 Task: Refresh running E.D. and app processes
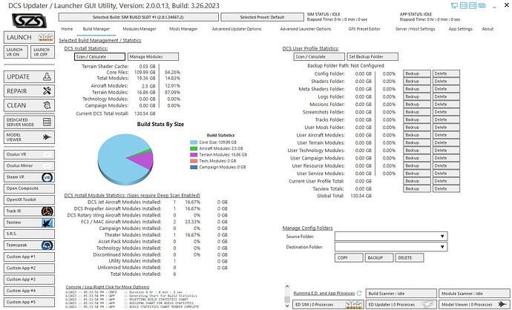click(x=359, y=294)
